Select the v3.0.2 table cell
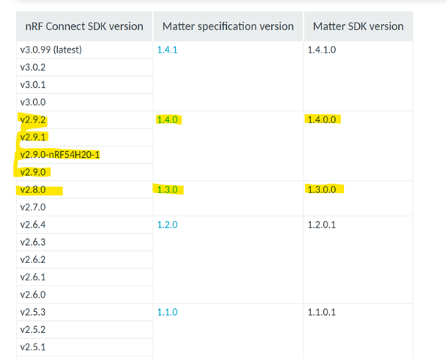Image resolution: width=447 pixels, height=360 pixels. point(84,68)
